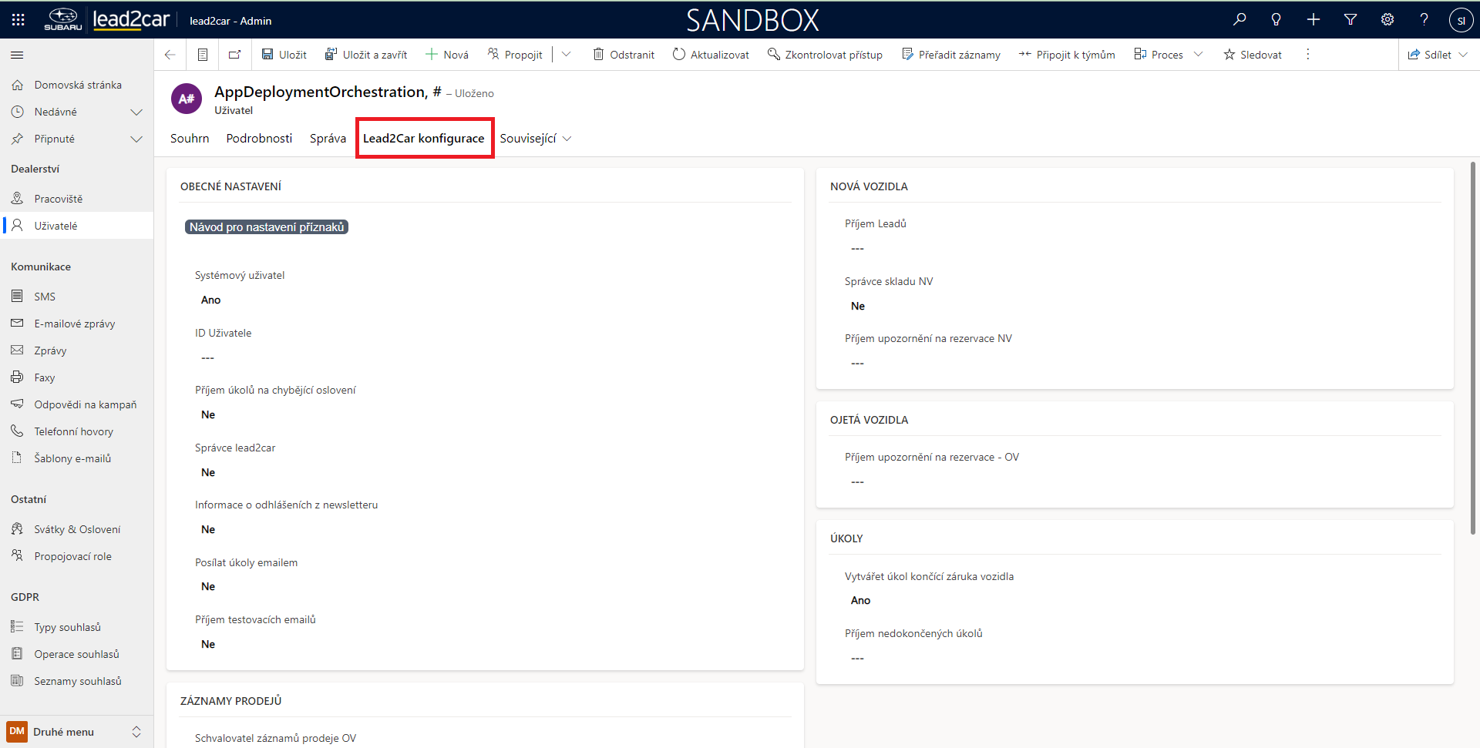Expand the Nedávné section in sidebar

[136, 112]
